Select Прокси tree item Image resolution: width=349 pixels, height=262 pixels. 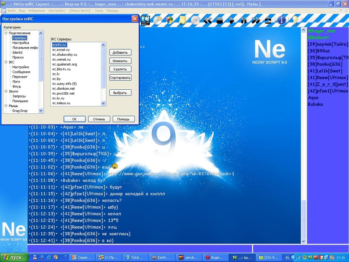tap(18, 57)
